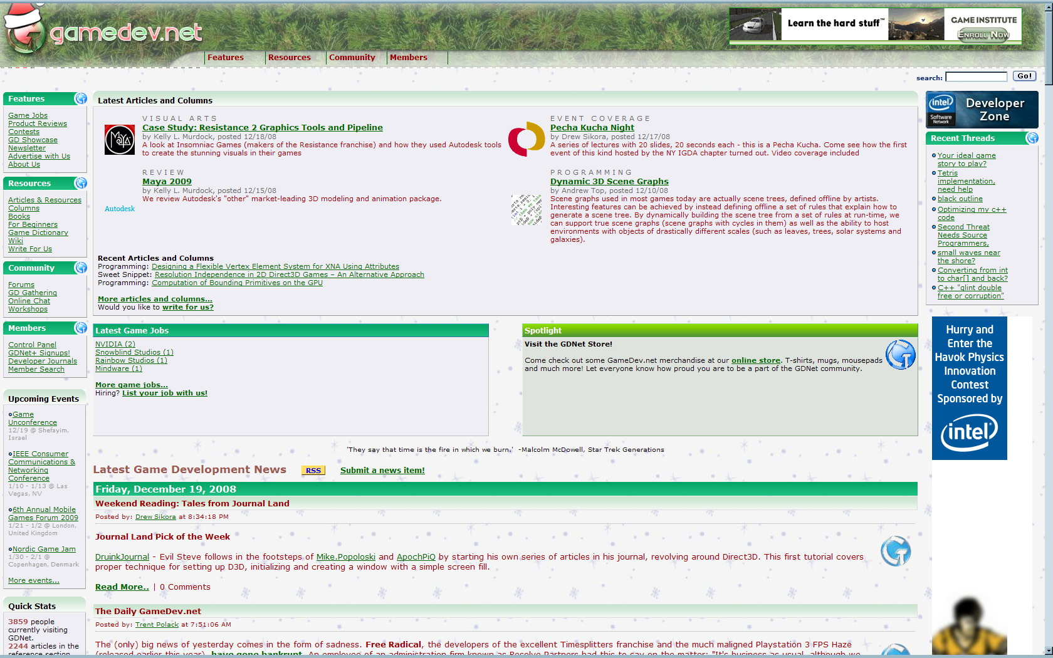Screen dimensions: 1053x658
Task: Click the GDNet globe icon in Spotlight box
Action: 901,355
